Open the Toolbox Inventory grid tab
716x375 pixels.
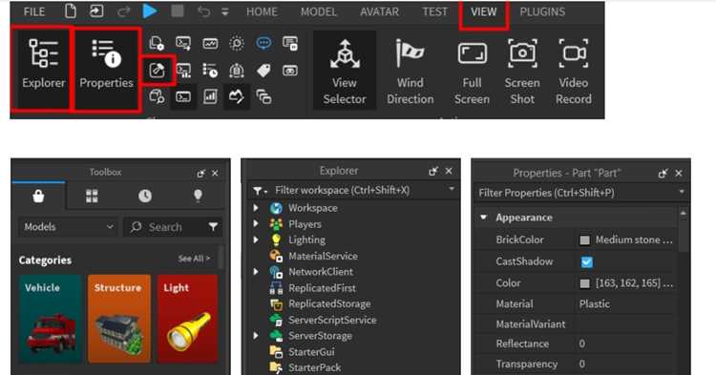tap(92, 197)
